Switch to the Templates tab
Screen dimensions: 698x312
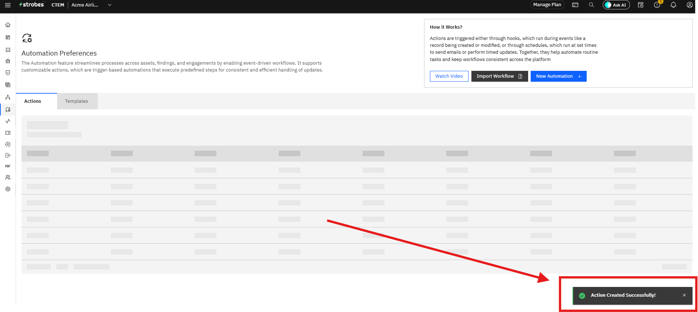tap(77, 101)
